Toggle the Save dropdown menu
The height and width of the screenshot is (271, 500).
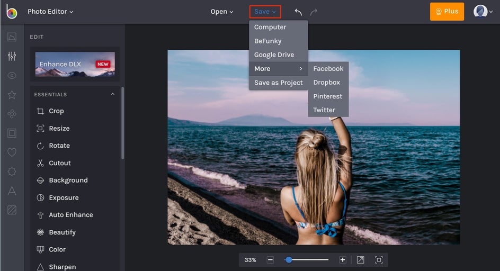pos(265,12)
